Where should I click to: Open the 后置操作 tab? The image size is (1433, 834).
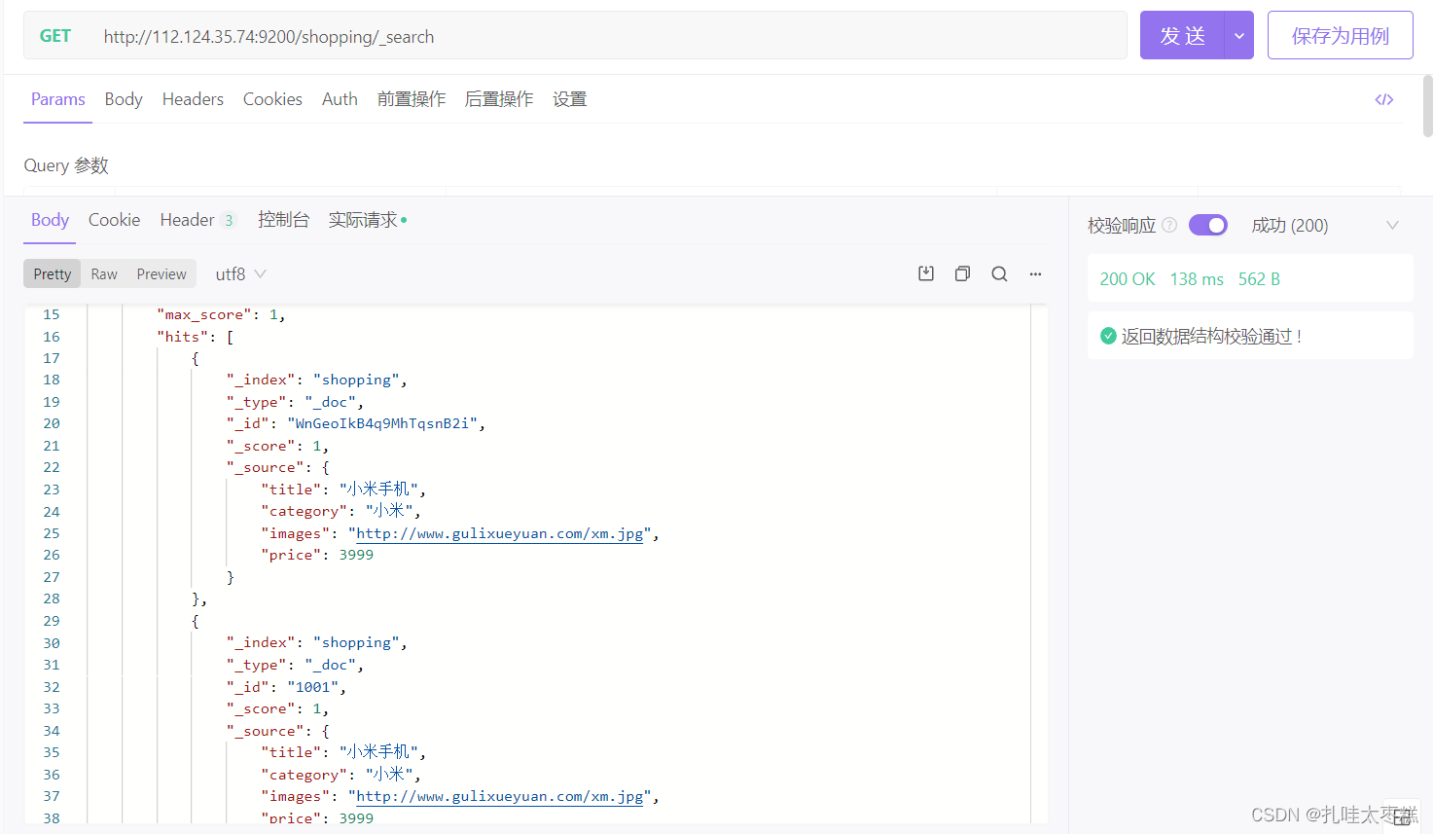click(x=499, y=99)
